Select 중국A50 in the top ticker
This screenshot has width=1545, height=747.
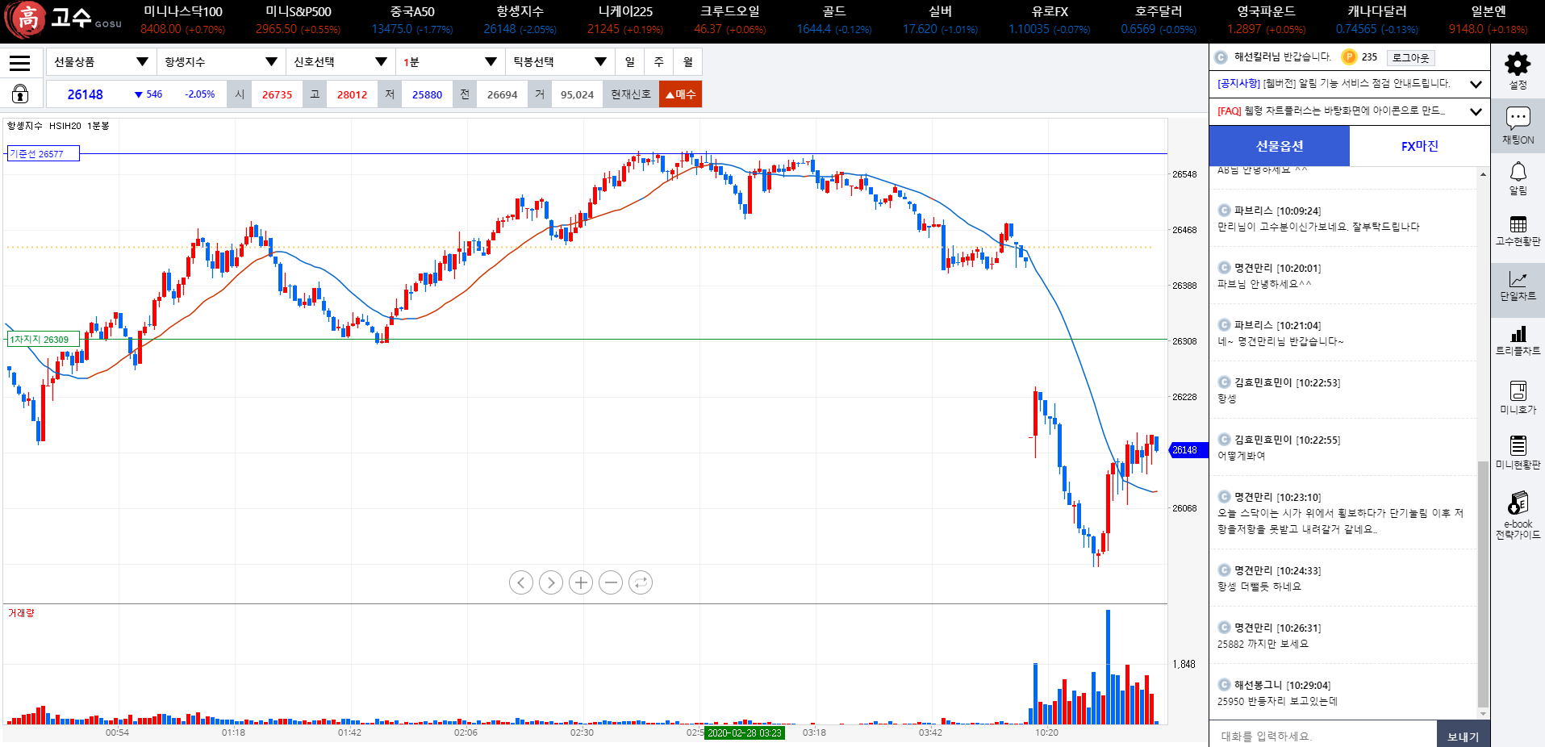click(x=412, y=19)
